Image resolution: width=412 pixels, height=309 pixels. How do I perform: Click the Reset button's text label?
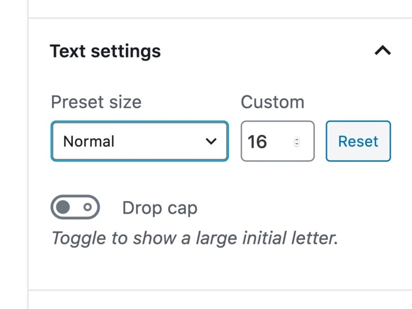(358, 141)
